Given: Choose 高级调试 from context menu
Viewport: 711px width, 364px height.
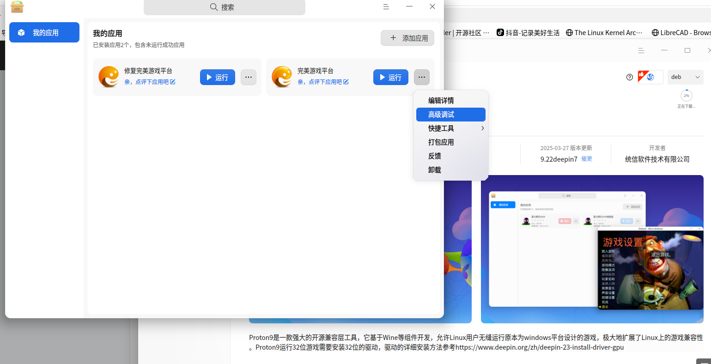Looking at the screenshot, I should coord(451,114).
